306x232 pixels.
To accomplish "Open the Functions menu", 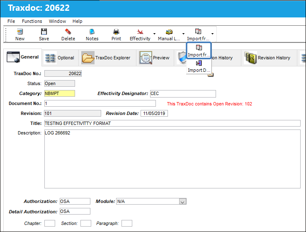I will click(32, 21).
